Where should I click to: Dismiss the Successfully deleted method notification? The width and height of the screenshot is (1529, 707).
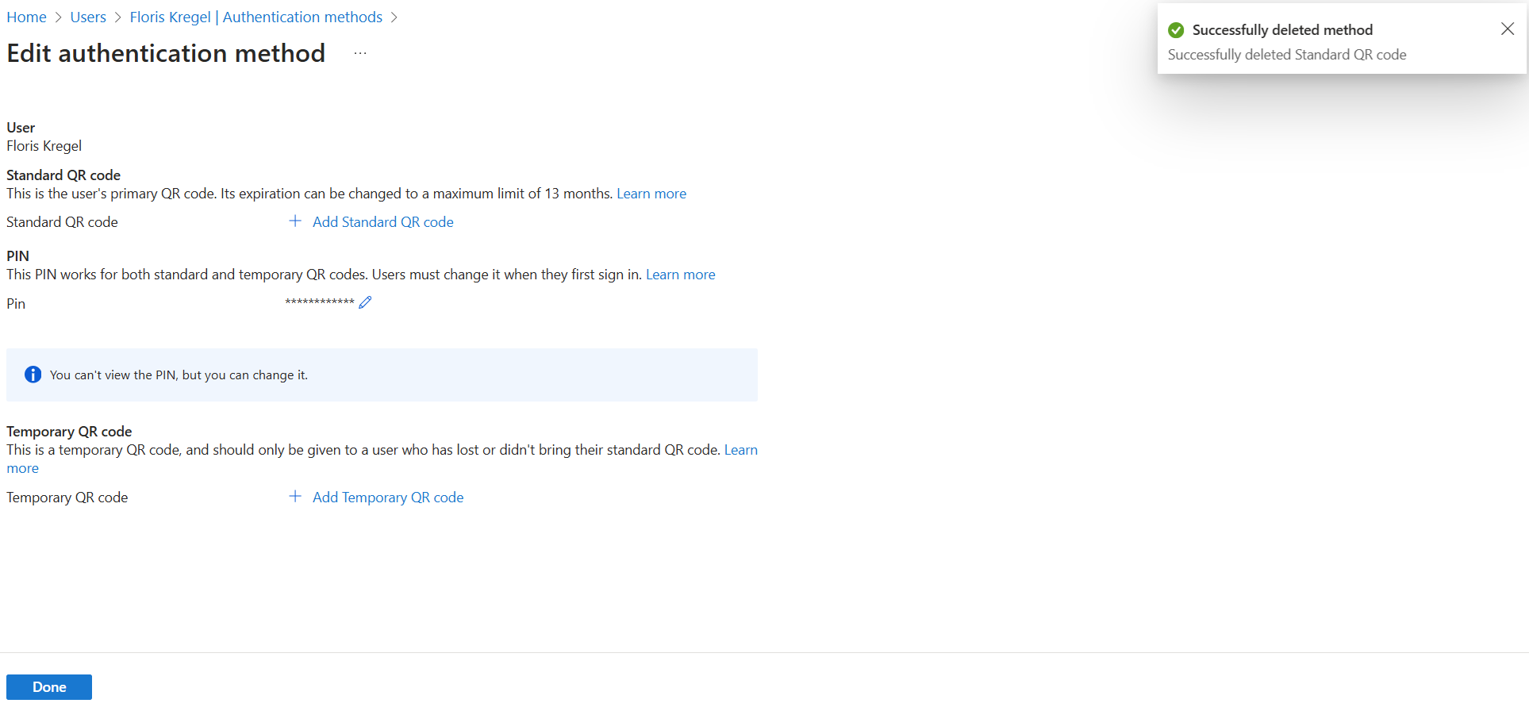(1508, 29)
